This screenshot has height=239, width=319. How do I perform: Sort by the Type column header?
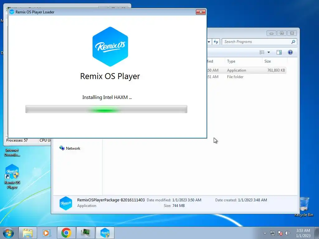tap(243, 61)
